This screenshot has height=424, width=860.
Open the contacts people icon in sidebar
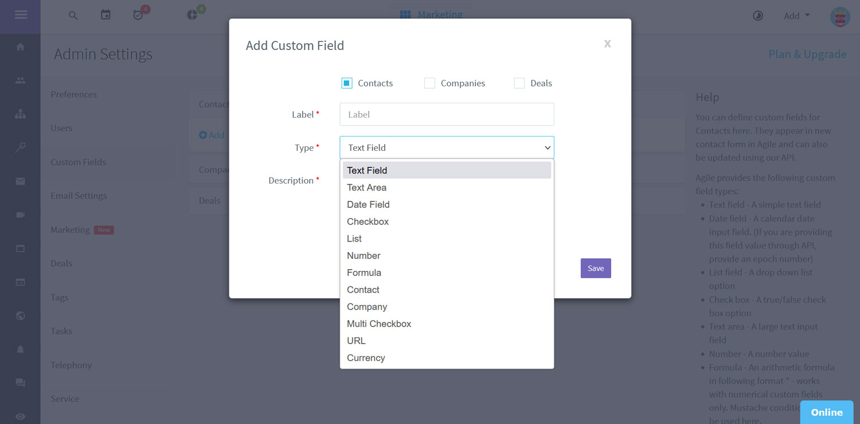pyautogui.click(x=21, y=81)
